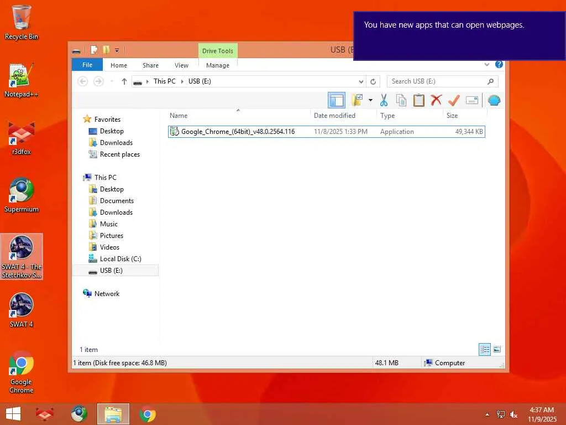Click the New folder quick access icon
The height and width of the screenshot is (425, 566).
point(106,50)
